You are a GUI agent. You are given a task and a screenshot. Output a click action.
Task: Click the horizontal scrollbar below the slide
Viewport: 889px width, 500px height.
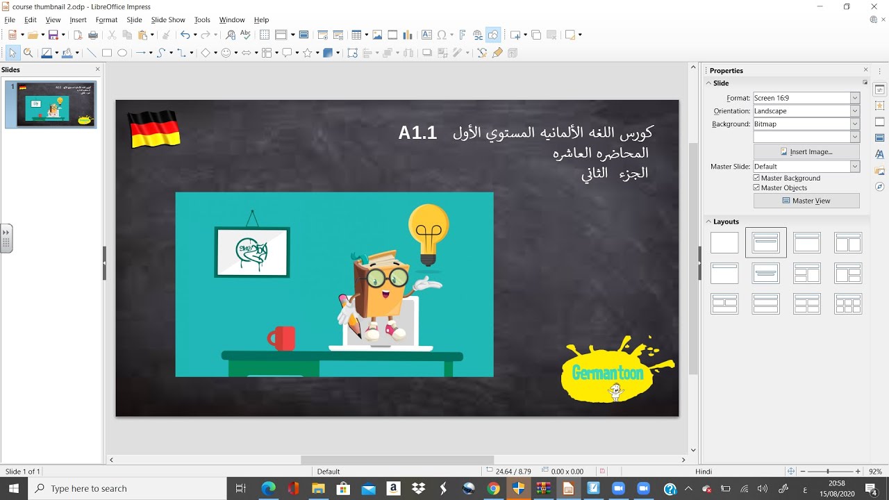tap(397, 460)
